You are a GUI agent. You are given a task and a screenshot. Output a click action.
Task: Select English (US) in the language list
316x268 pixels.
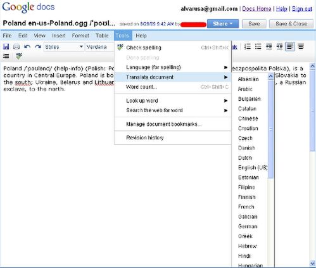[x=253, y=168]
